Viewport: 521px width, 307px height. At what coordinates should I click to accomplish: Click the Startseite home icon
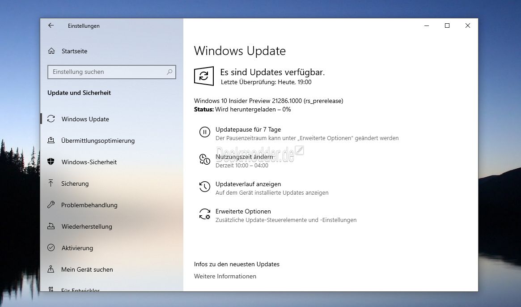[x=51, y=51]
